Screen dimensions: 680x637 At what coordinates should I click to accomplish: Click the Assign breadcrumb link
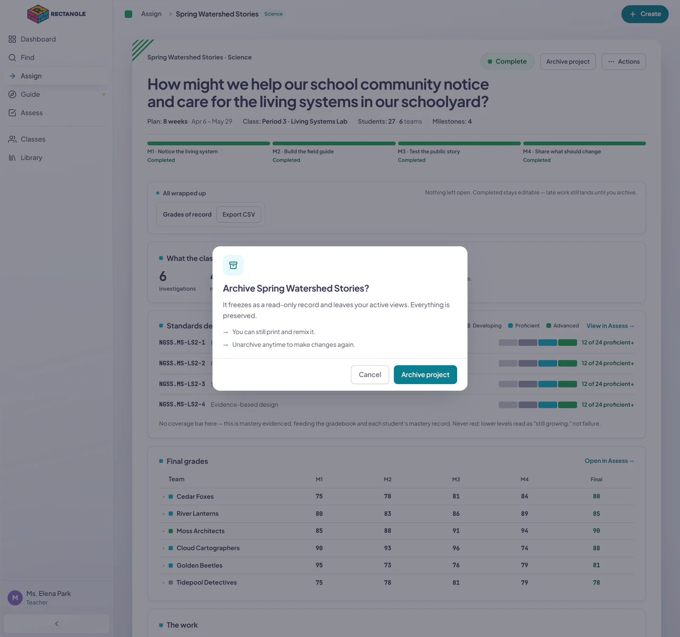coord(151,14)
